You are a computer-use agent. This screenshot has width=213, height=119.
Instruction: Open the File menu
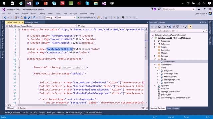[x=3, y=14]
